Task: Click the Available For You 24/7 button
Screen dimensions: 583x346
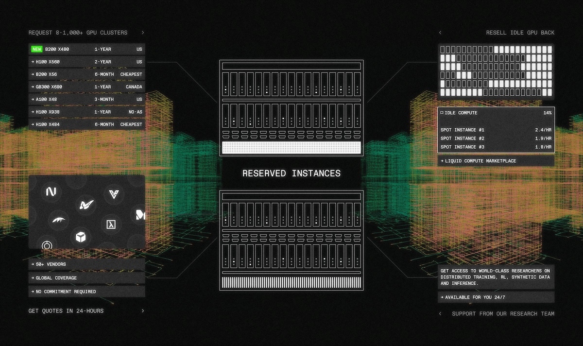Action: pos(496,297)
